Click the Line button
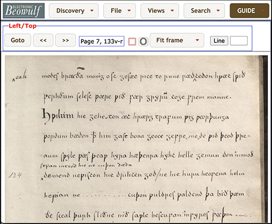Screen dimensions: 272x224 coord(219,41)
